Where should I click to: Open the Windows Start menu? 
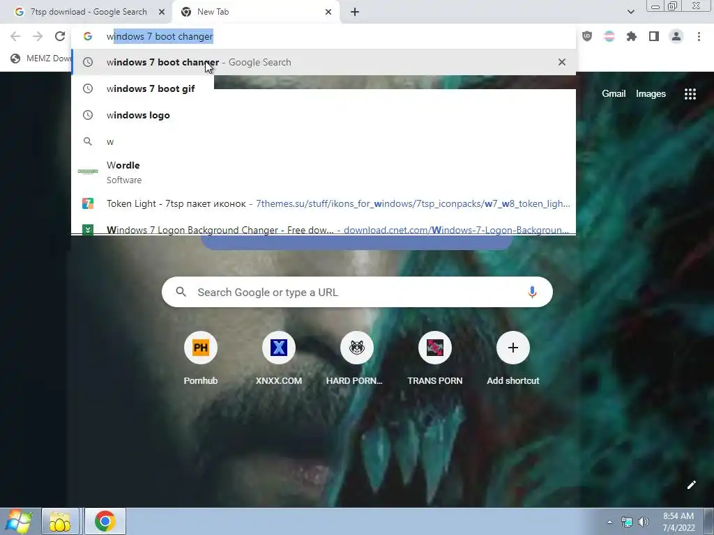(17, 521)
